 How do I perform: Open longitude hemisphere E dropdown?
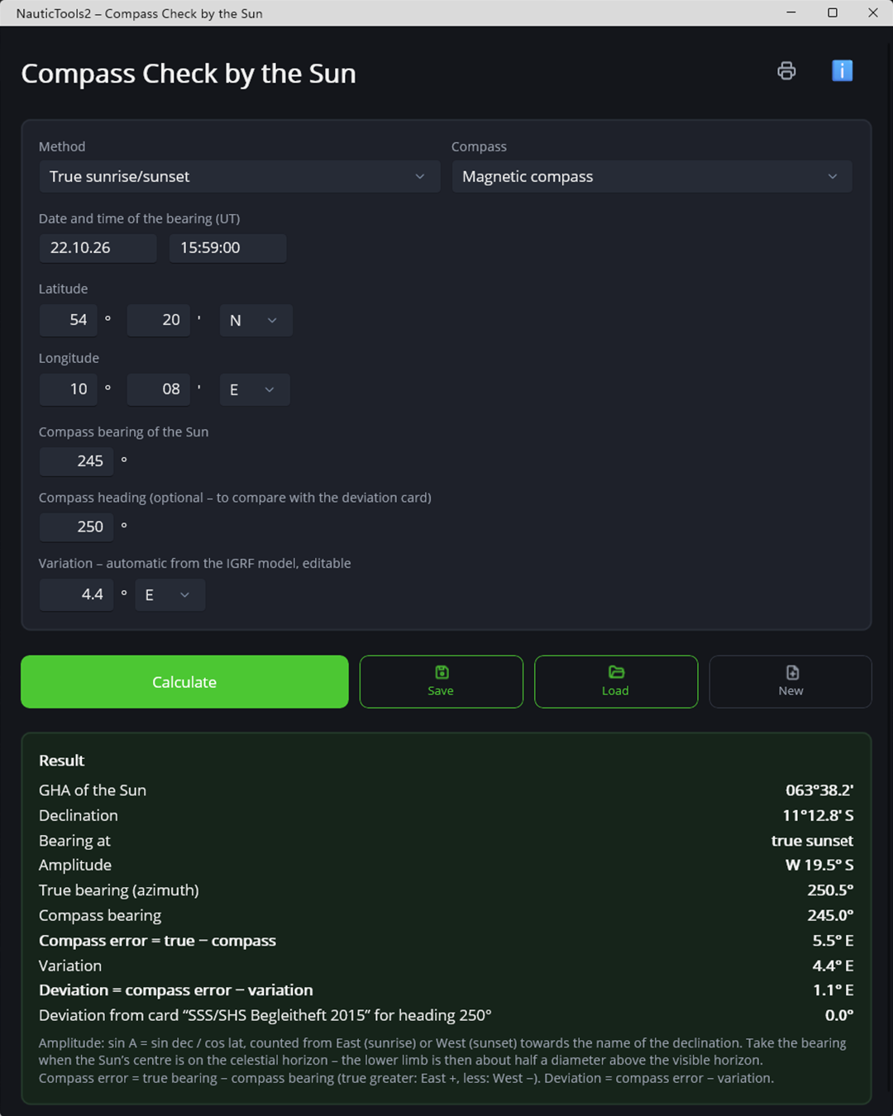tap(255, 390)
